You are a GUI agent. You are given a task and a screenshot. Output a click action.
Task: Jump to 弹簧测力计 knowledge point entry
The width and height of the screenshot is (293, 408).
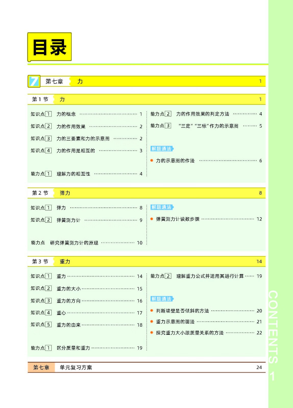click(x=68, y=220)
